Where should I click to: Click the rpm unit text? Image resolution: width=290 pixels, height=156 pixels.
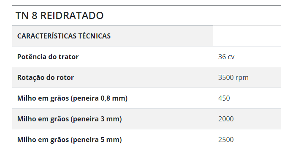tap(242, 78)
